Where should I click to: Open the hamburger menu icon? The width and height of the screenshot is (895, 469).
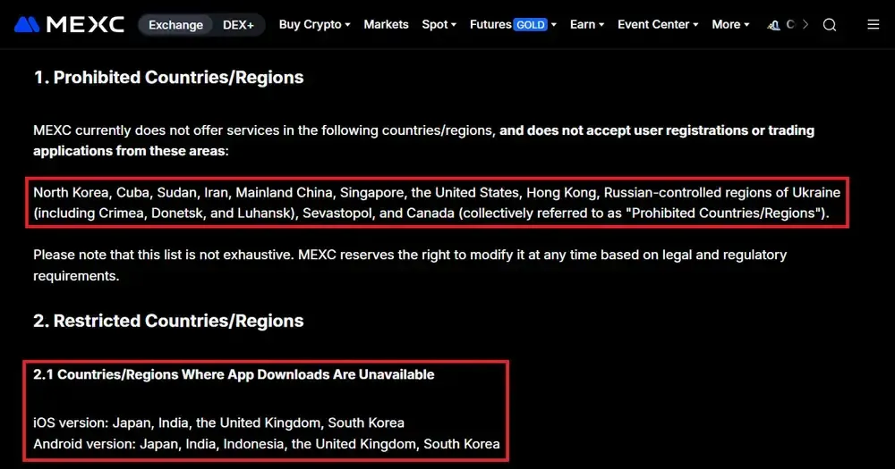pos(874,24)
